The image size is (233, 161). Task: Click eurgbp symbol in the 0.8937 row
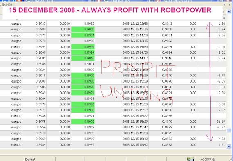tap(16, 24)
